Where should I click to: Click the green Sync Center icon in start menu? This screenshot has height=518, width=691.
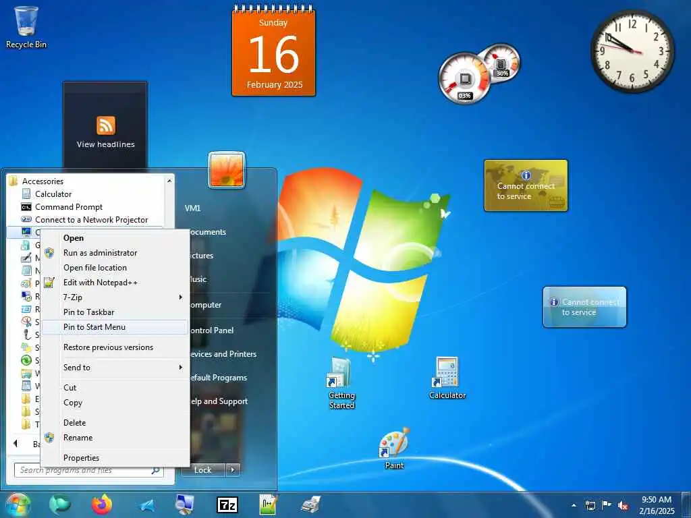coord(26,360)
